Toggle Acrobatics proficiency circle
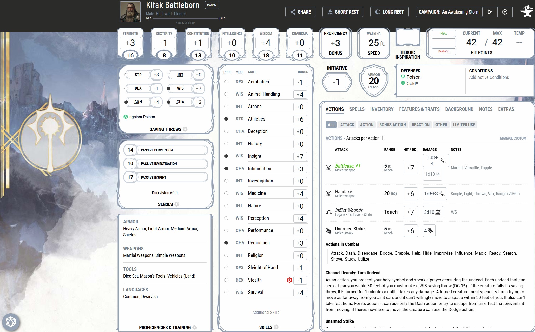This screenshot has width=535, height=332. click(x=226, y=82)
